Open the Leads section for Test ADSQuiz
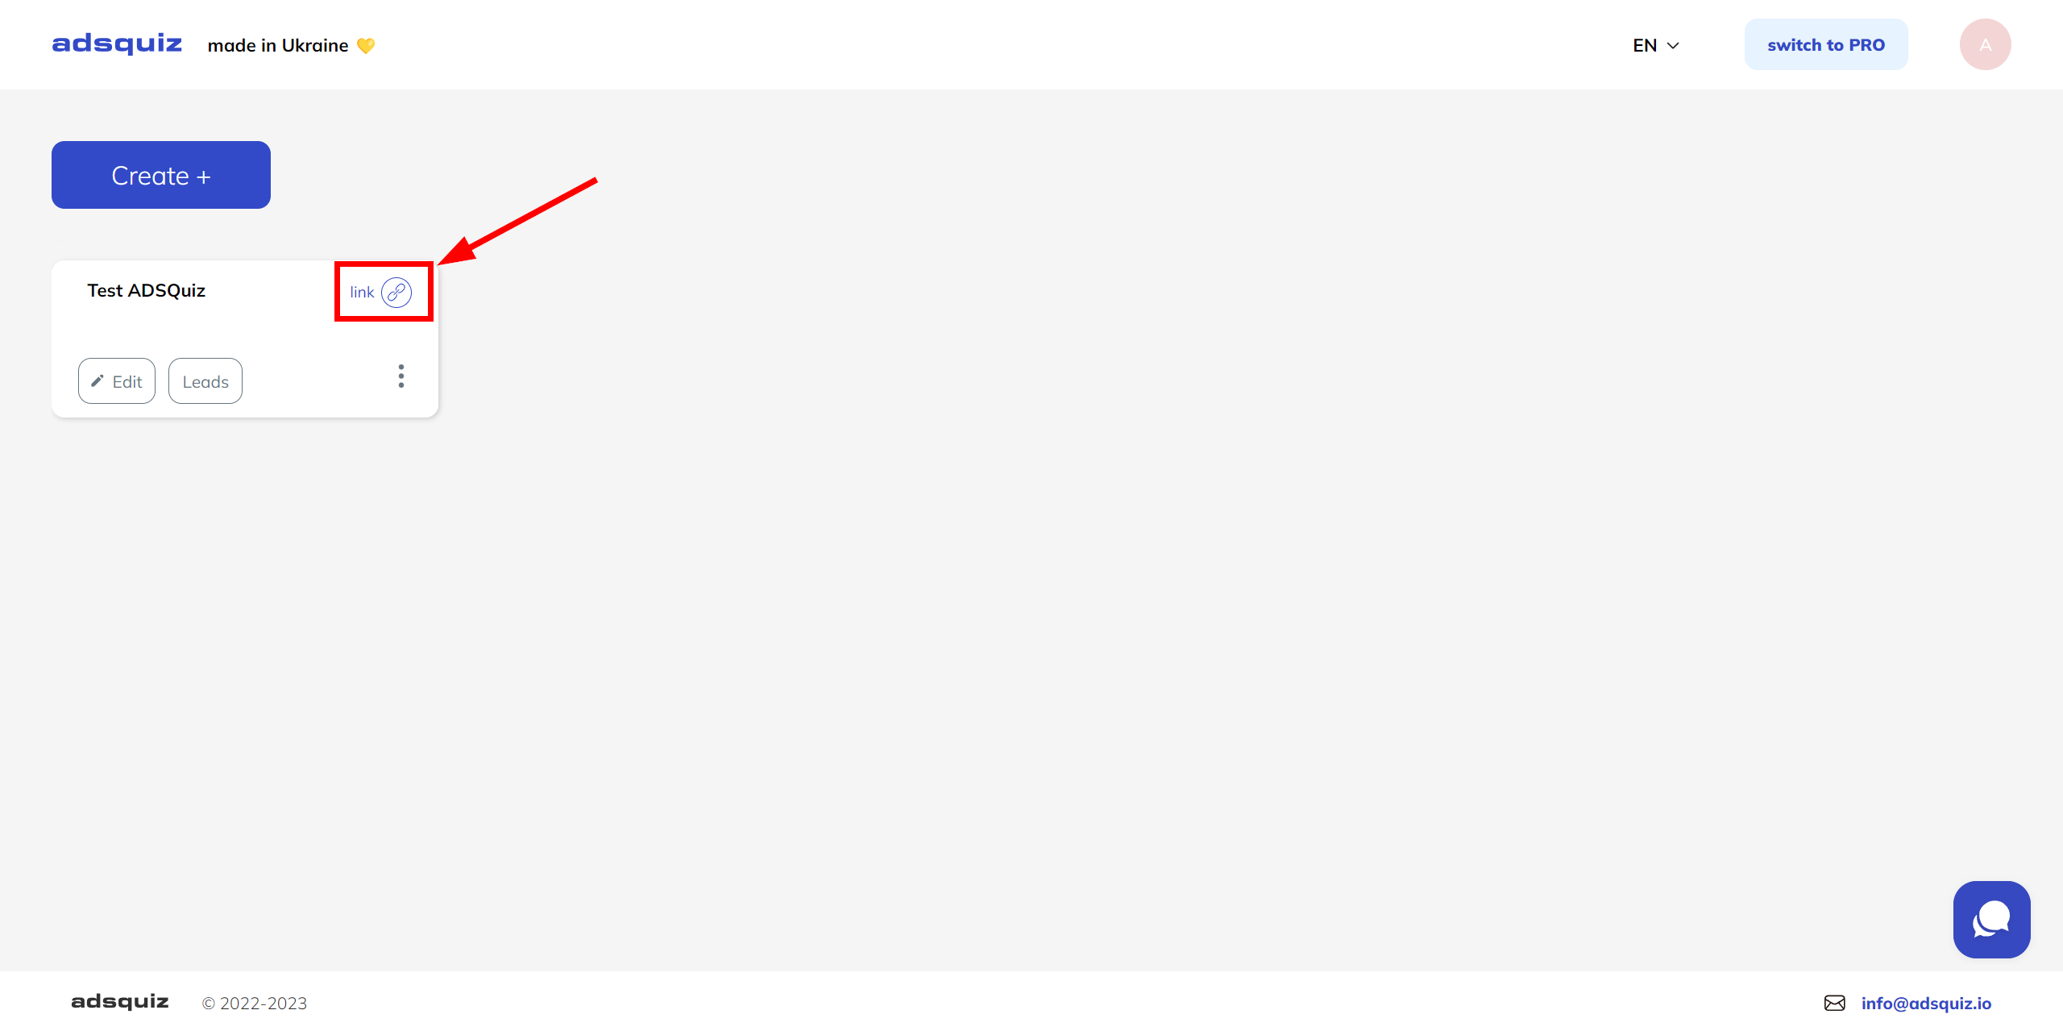 point(205,380)
